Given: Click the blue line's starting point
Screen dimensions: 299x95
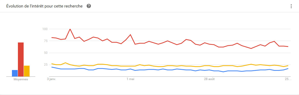Looking at the screenshot, I should pos(52,67).
